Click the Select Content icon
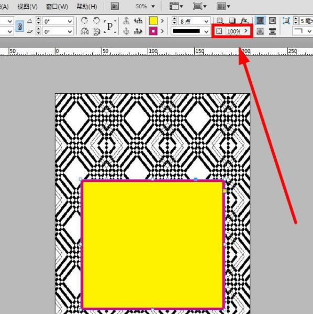The width and height of the screenshot is (313, 314). [126, 31]
